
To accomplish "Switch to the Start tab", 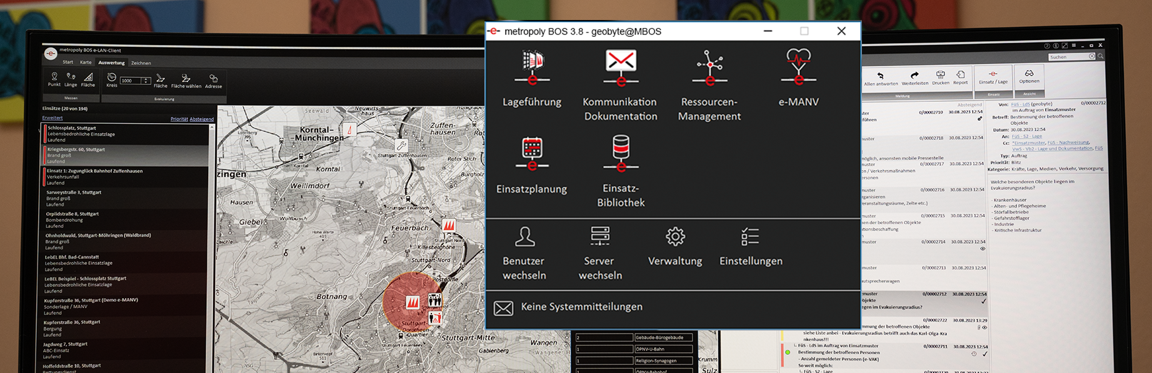I will (x=68, y=62).
